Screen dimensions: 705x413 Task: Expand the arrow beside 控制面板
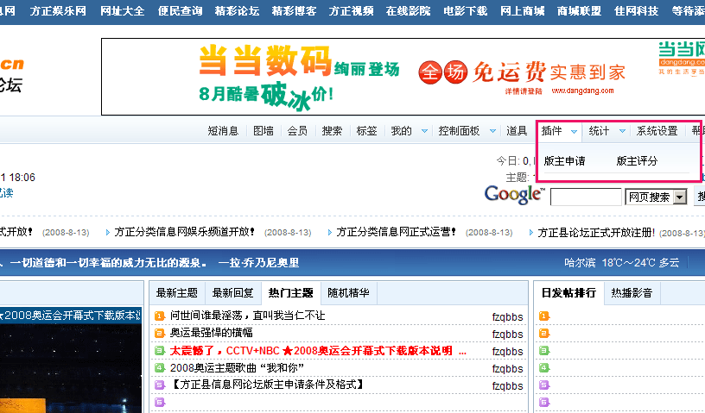[492, 132]
